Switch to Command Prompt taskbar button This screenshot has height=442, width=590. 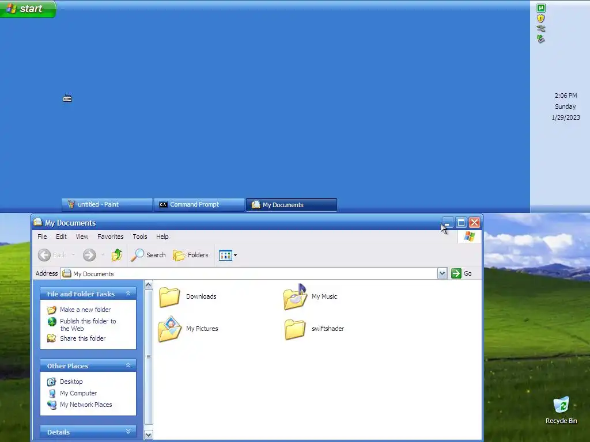pos(199,205)
